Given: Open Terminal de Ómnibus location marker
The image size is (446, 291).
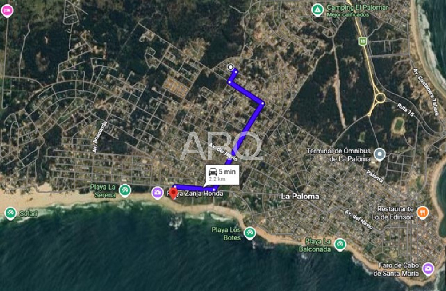Looking at the screenshot, I should point(379,154).
